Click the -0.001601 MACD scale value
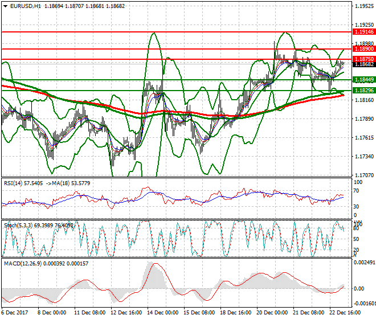376x319 pixels. tap(365, 304)
